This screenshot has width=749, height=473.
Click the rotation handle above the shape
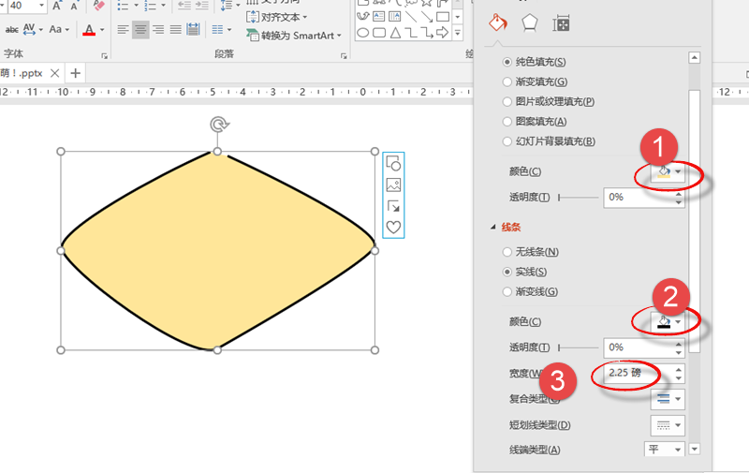coord(219,125)
